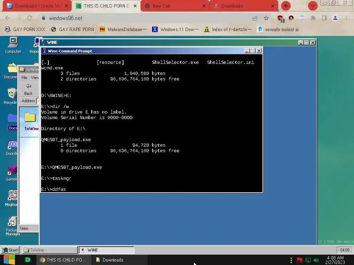Switch to WINE in Windows 96 taskbar
The width and height of the screenshot is (354, 265).
point(106,250)
